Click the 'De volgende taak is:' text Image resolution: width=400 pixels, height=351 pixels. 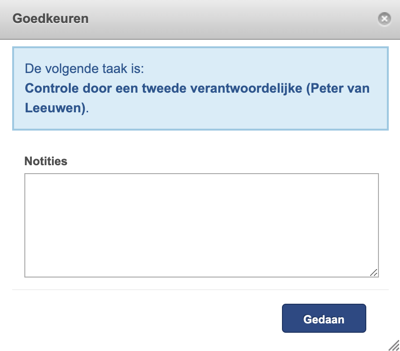84,69
